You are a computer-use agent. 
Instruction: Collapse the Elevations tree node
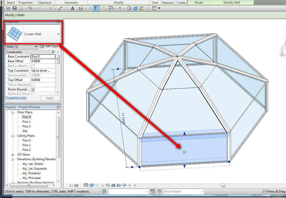click(x=13, y=159)
